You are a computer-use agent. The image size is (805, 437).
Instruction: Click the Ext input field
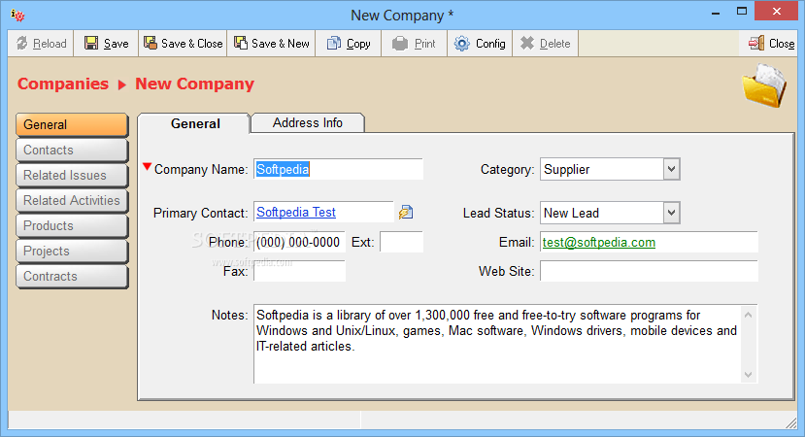pos(401,242)
